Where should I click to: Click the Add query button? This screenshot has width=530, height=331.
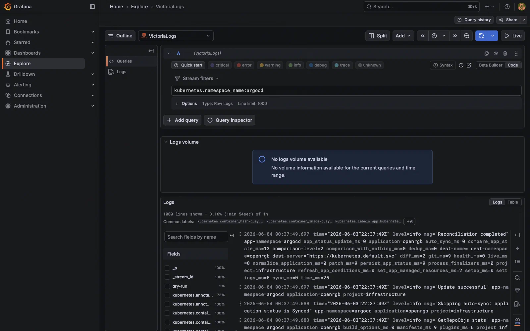tap(182, 120)
